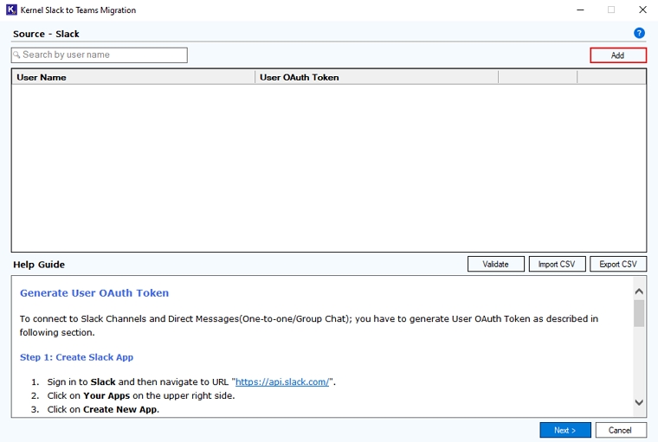This screenshot has height=442, width=658.
Task: Click the Step 1: Create Slack App heading
Action: tap(76, 357)
